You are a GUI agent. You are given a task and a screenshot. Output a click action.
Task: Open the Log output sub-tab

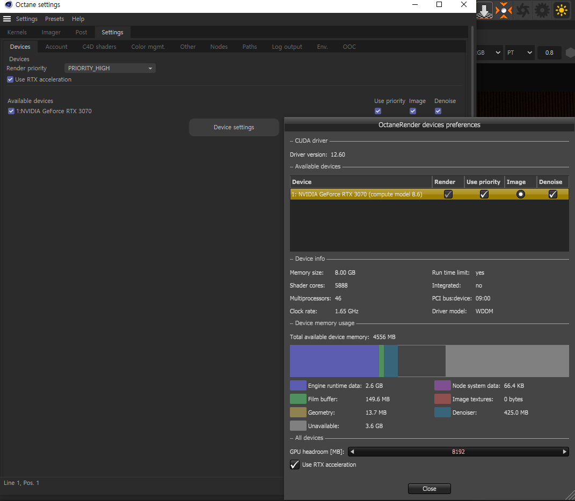pos(287,47)
